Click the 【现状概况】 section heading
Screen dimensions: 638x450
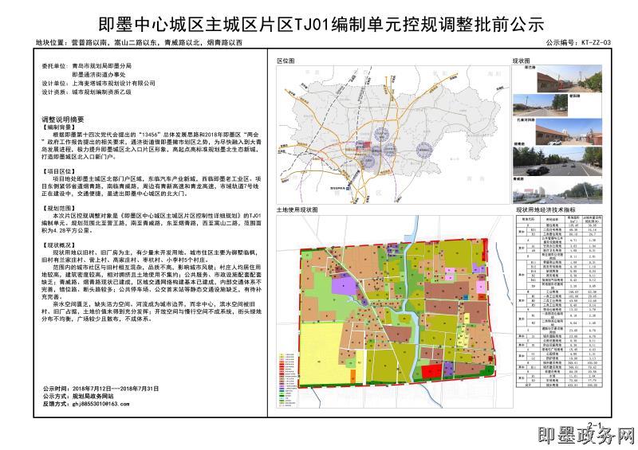click(59, 245)
